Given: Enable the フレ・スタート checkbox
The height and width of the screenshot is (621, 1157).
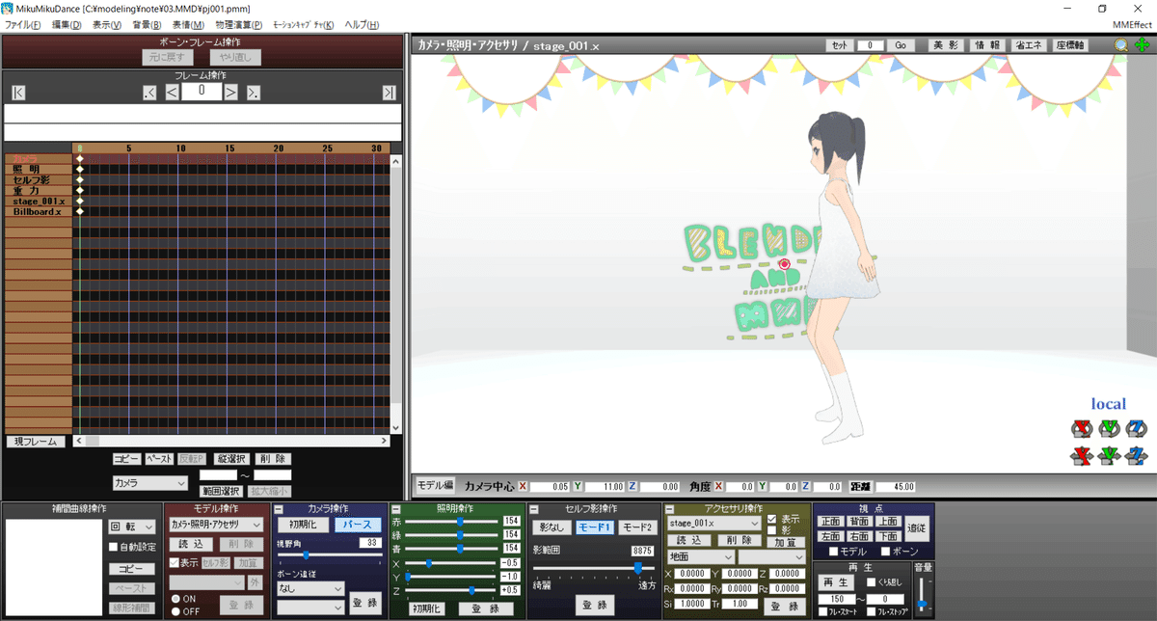Looking at the screenshot, I should click(x=821, y=612).
